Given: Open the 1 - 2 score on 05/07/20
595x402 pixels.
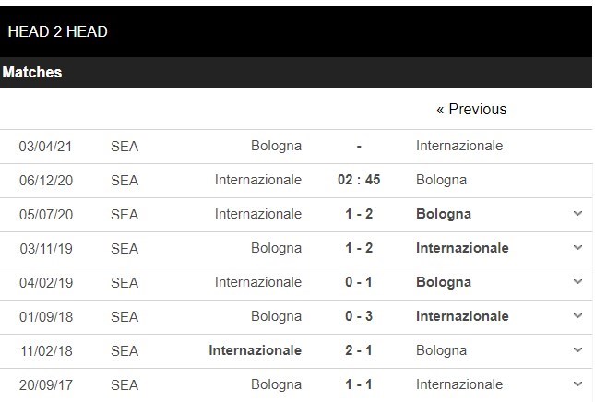Looking at the screenshot, I should (x=358, y=214).
